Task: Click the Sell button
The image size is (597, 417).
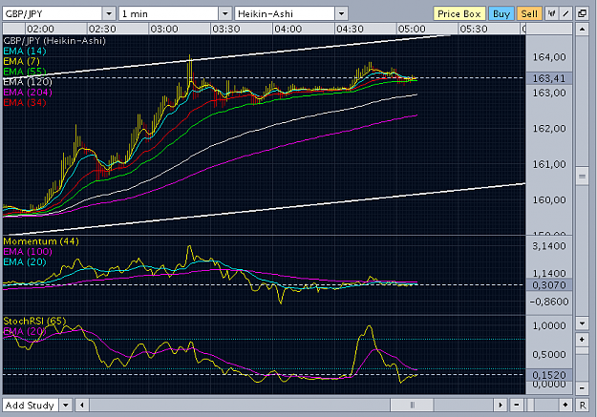Action: (x=529, y=14)
